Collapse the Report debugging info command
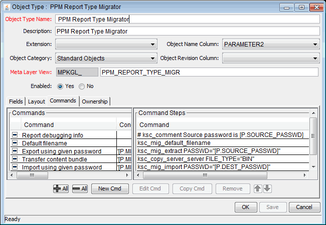 15,135
